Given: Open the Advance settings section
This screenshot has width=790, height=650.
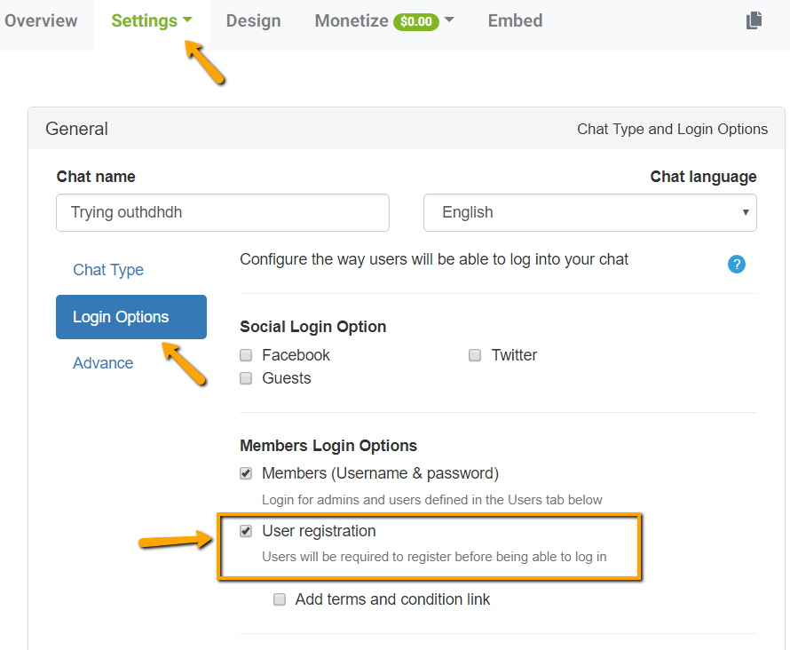Looking at the screenshot, I should [103, 363].
